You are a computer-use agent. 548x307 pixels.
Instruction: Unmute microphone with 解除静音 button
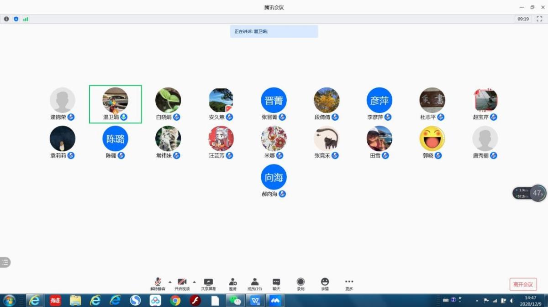[158, 284]
